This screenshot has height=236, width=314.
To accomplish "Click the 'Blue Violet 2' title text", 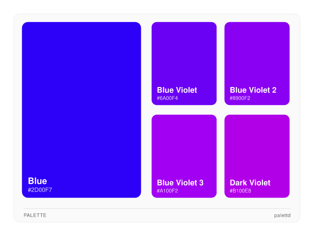I will click(x=253, y=90).
